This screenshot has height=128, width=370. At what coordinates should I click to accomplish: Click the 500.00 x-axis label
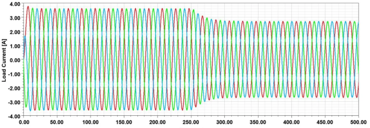click(359, 122)
